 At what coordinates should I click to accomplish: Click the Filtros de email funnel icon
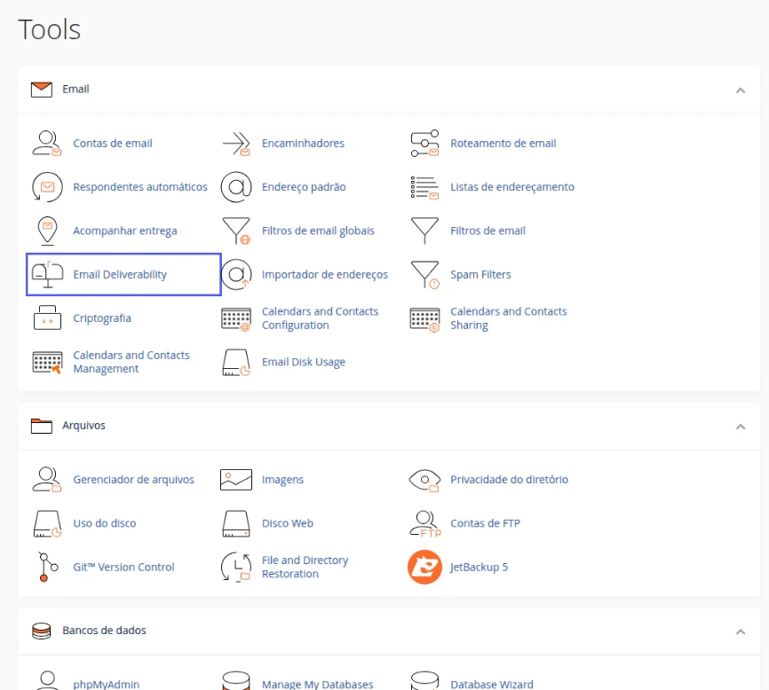click(x=424, y=231)
